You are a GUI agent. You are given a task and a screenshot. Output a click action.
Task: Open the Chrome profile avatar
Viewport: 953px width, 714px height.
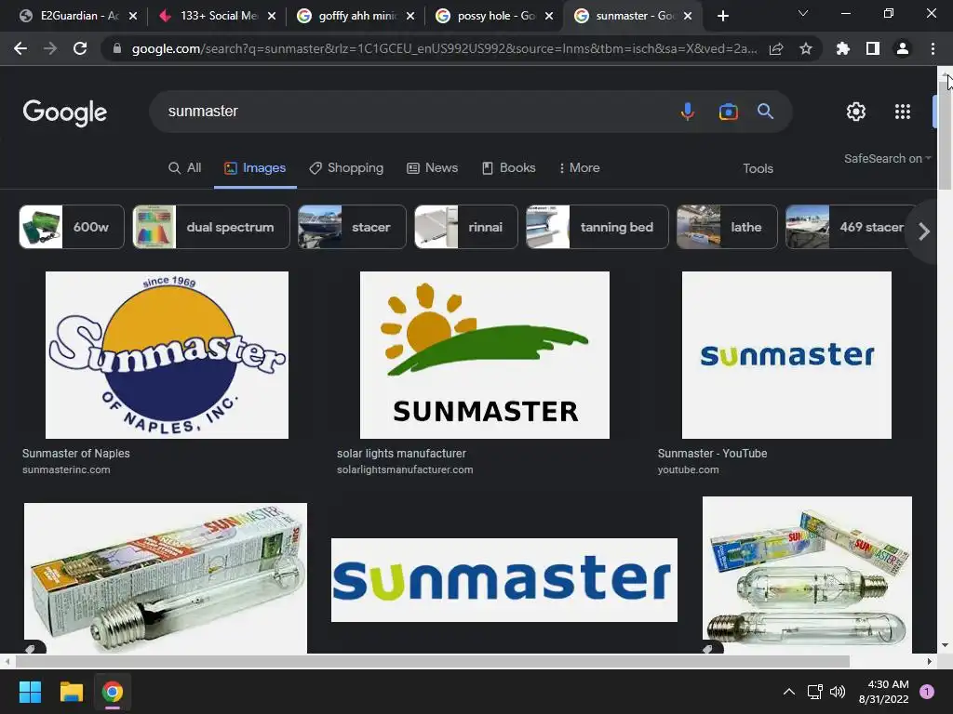pos(903,48)
